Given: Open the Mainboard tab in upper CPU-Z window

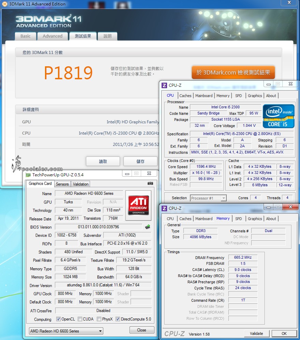Looking at the screenshot, I should 204,96.
